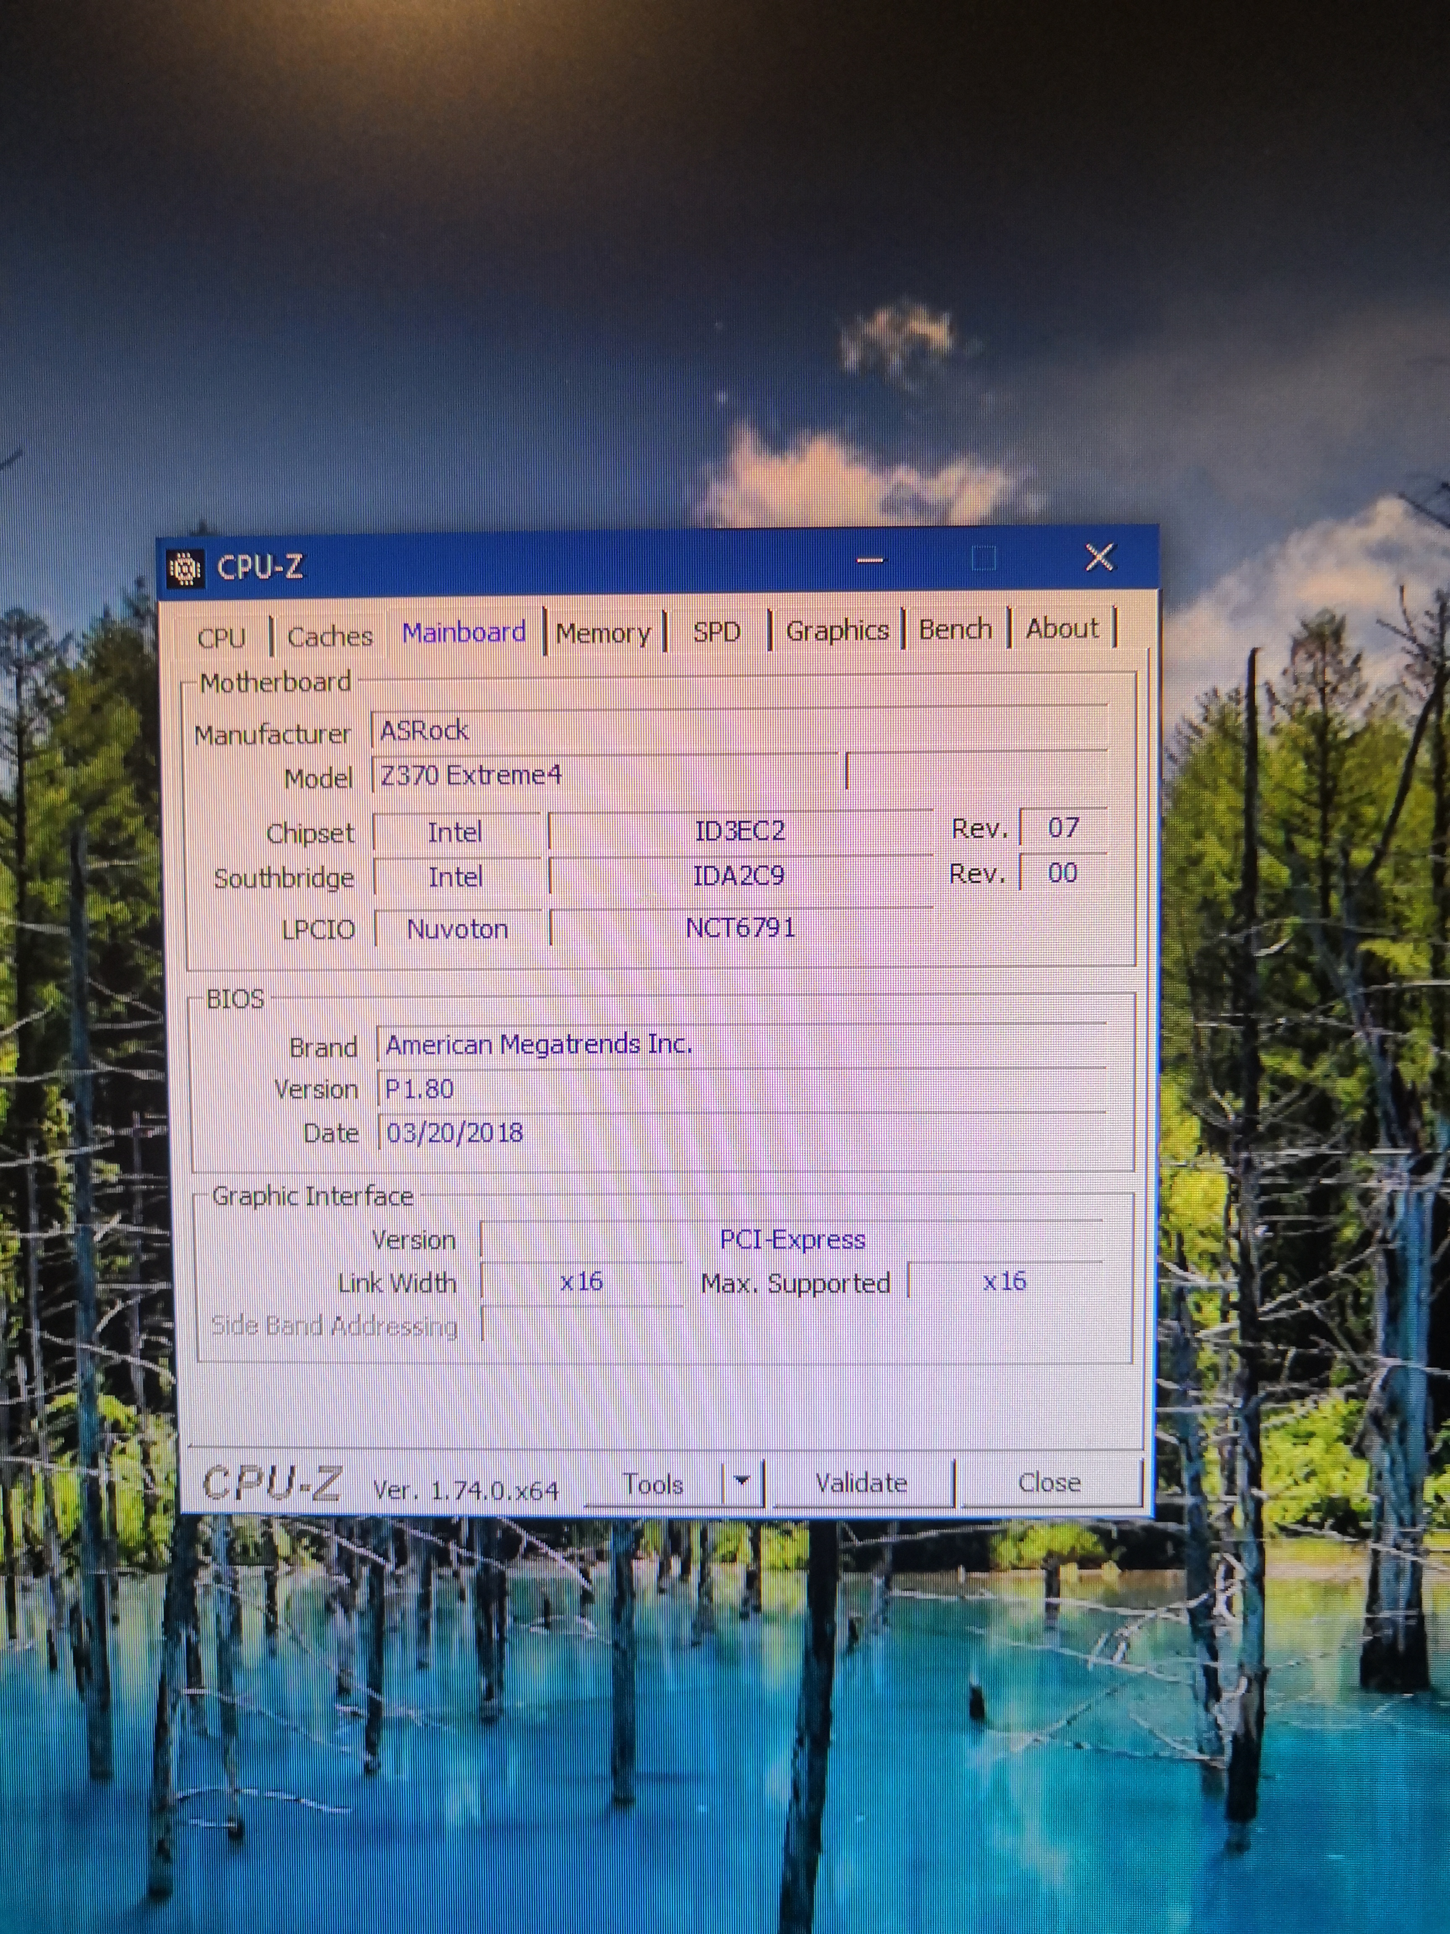1450x1934 pixels.
Task: Open the SPD tab
Action: [717, 631]
